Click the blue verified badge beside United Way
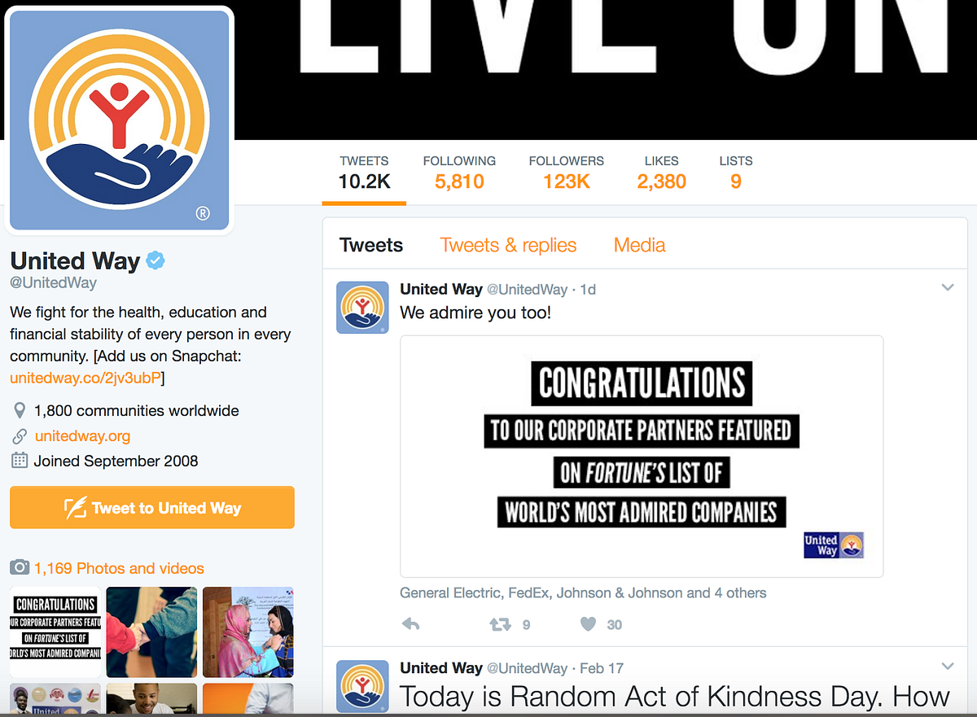This screenshot has width=977, height=717. pyautogui.click(x=156, y=260)
